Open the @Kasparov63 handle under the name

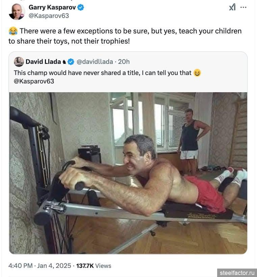coord(49,16)
